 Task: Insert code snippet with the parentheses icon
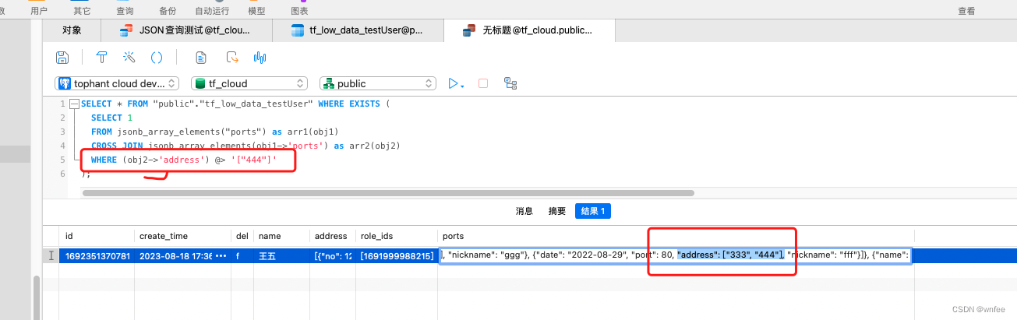point(157,57)
